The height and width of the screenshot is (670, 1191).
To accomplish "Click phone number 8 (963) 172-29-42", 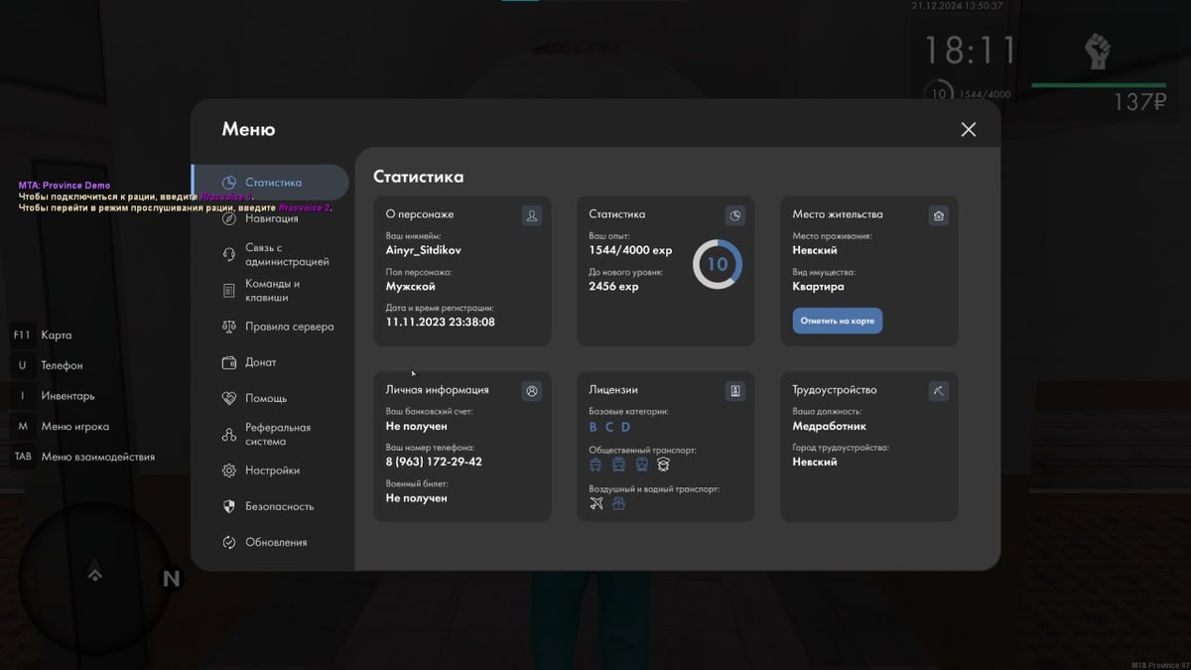I will [x=435, y=462].
